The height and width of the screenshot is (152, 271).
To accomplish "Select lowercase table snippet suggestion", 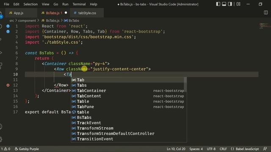I will click(x=127, y=112).
